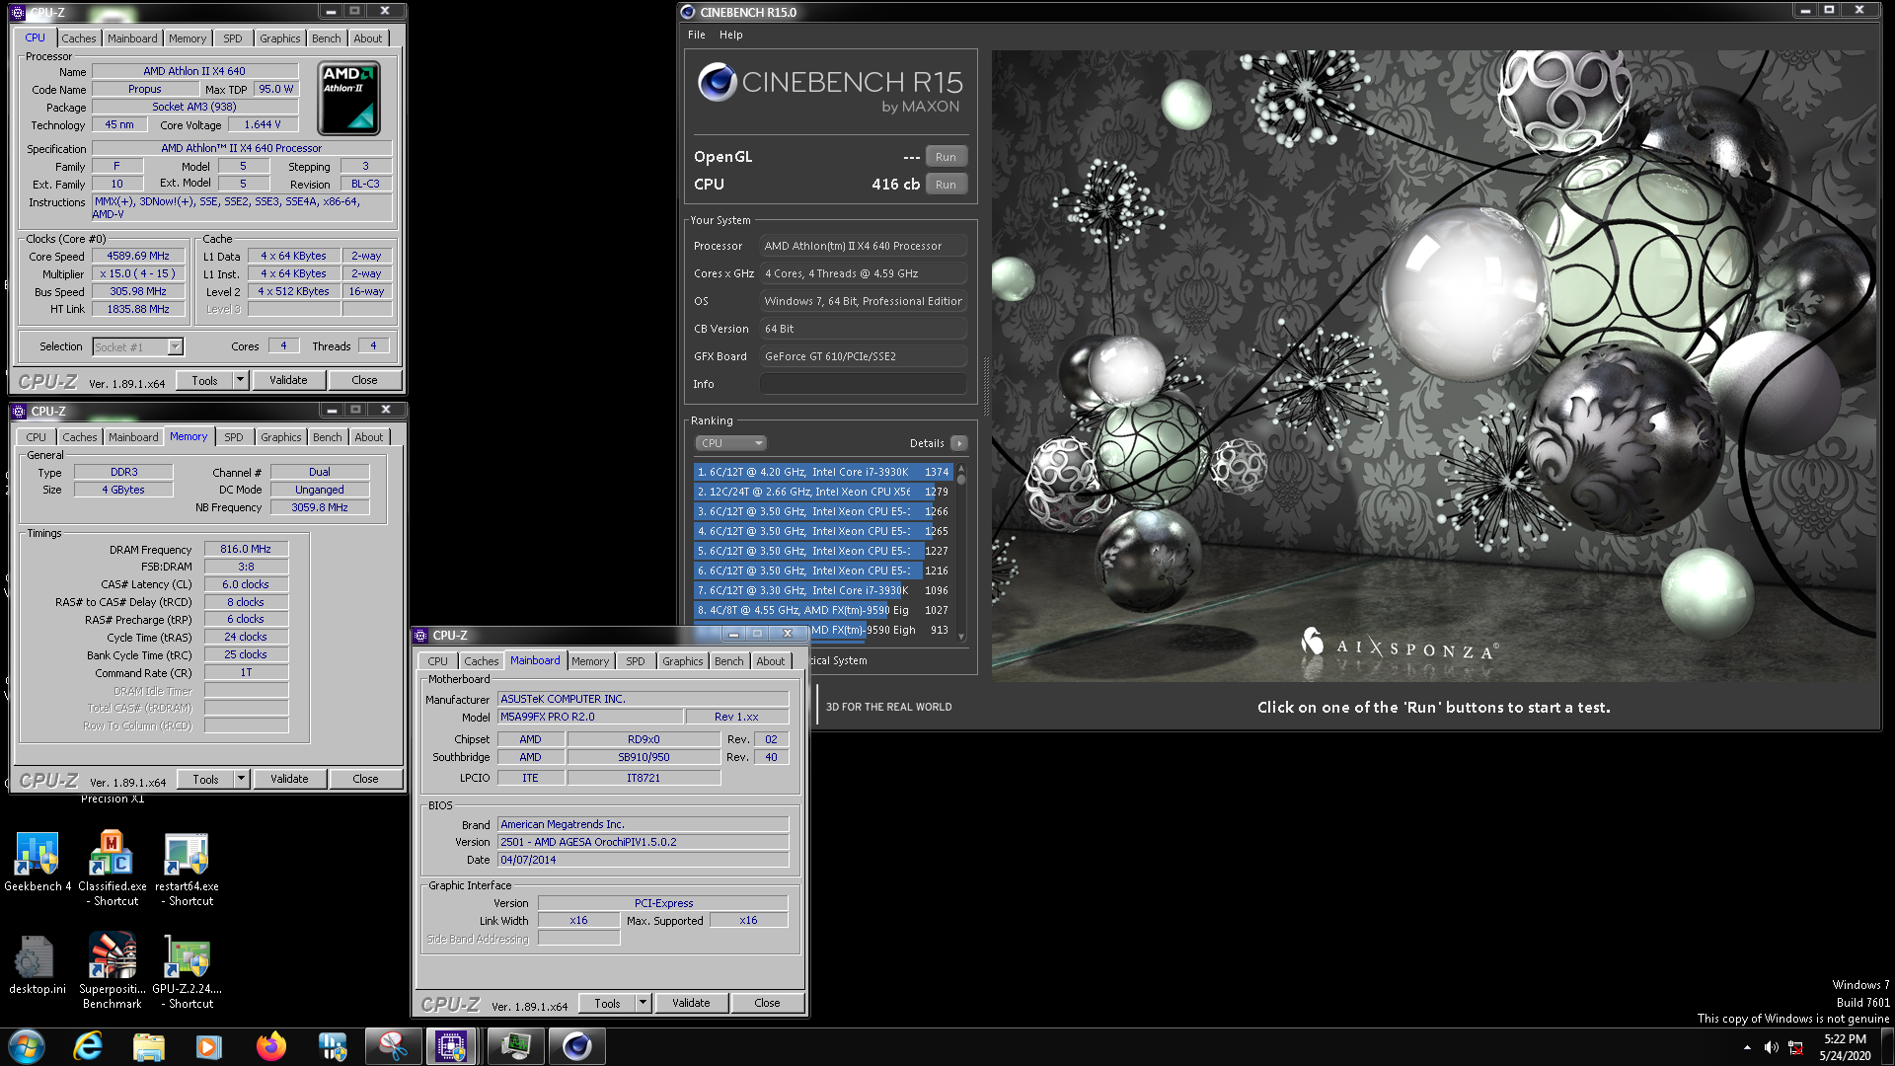Screen dimensions: 1895x1066
Task: Run the CPU benchmark in Cinebench
Action: tap(946, 185)
